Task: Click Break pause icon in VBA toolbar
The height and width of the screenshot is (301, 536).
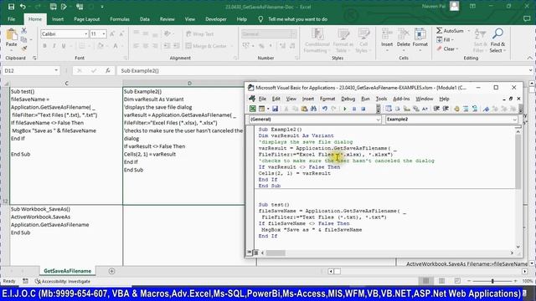Action: [354, 109]
